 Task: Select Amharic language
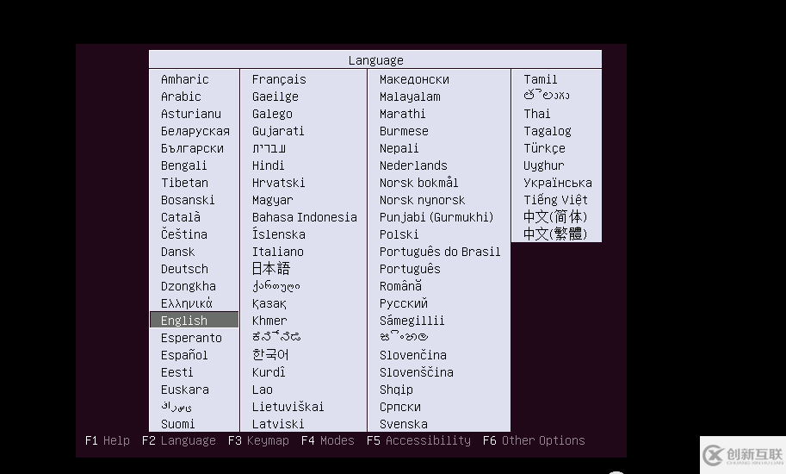pos(184,79)
